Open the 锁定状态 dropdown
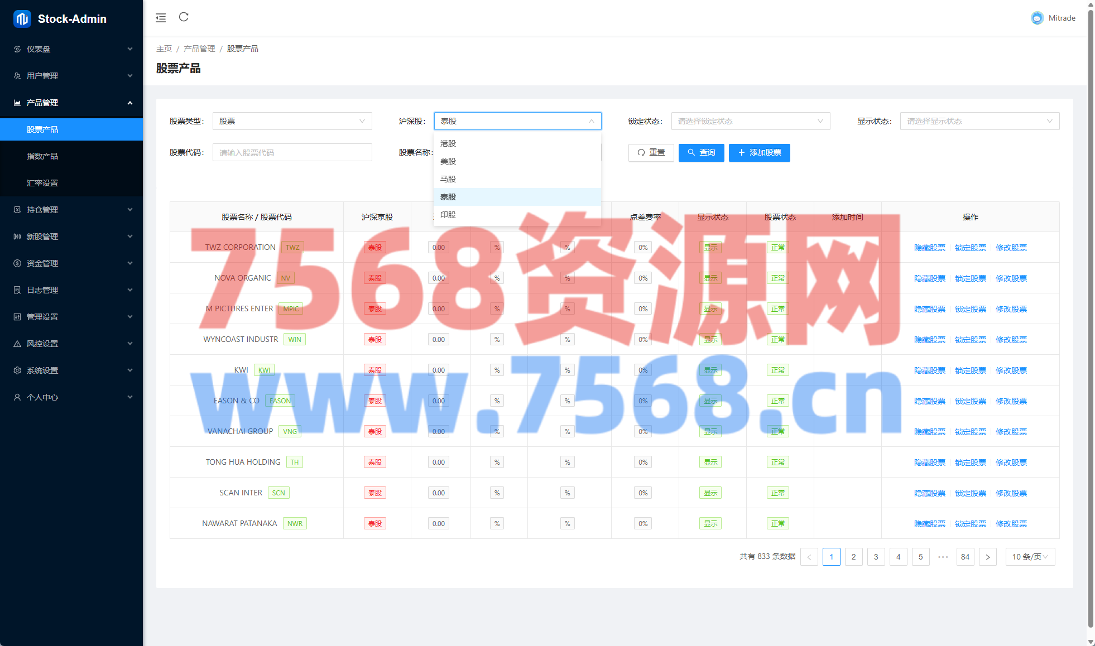This screenshot has width=1095, height=646. click(750, 121)
